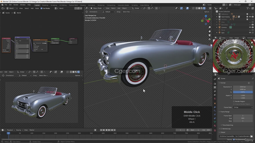This screenshot has height=143, width=255.
Task: Toggle Render Region checkbox
Action: pyautogui.click(x=234, y=101)
